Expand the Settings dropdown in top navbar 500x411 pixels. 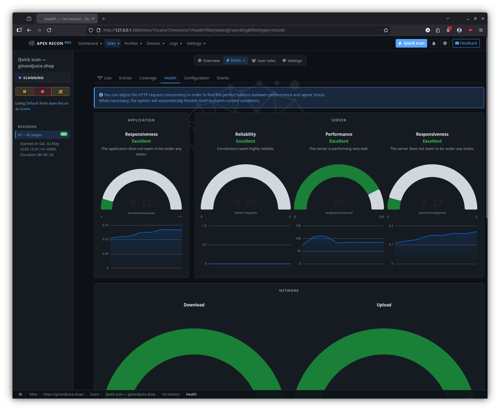point(196,43)
